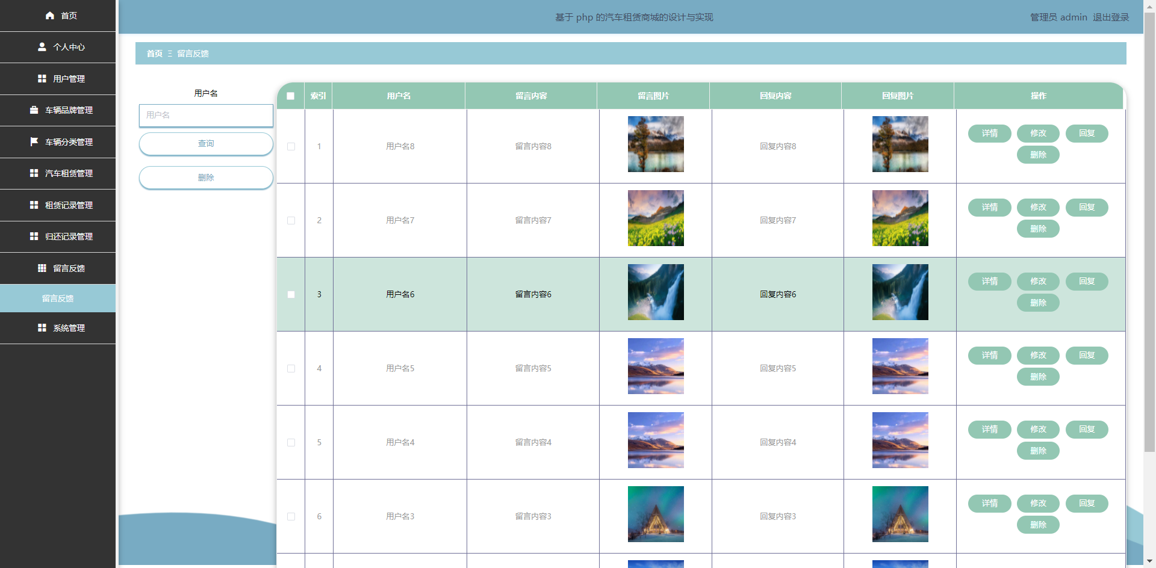Click 回复 for 用户名7 row
Viewport: 1156px width, 568px height.
pyautogui.click(x=1087, y=208)
